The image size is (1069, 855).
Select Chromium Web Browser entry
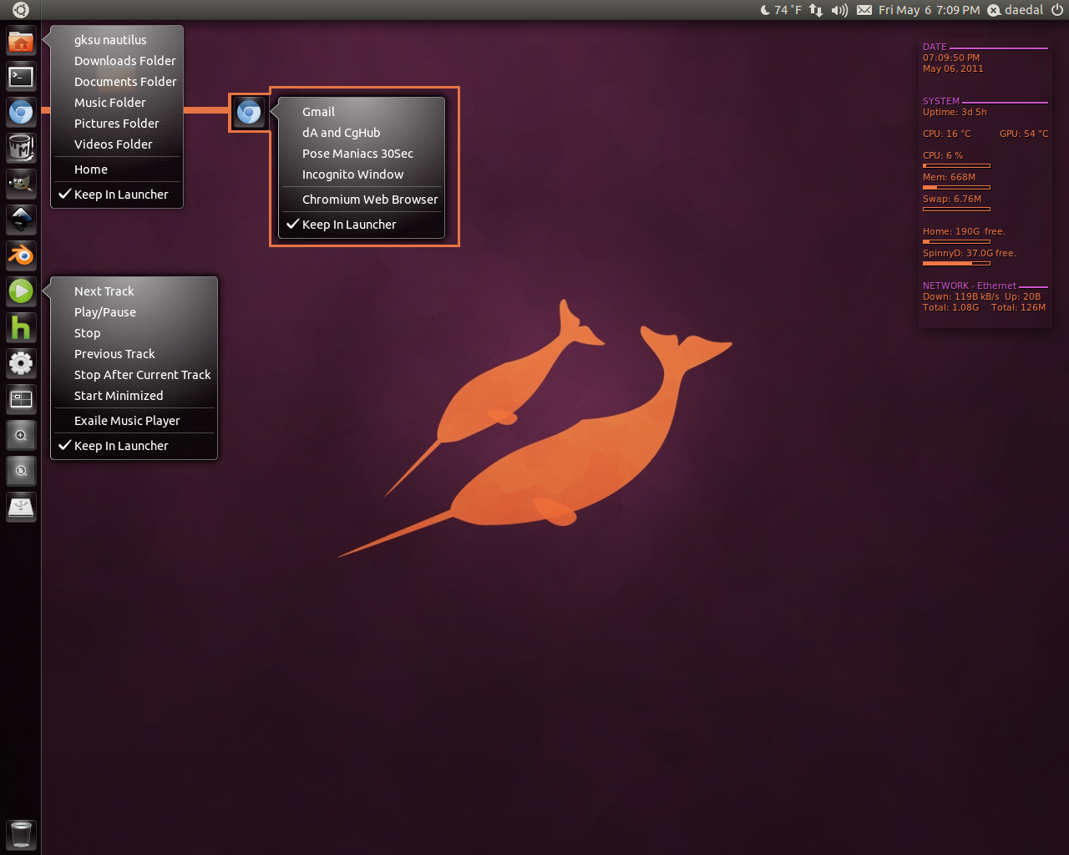(x=362, y=200)
